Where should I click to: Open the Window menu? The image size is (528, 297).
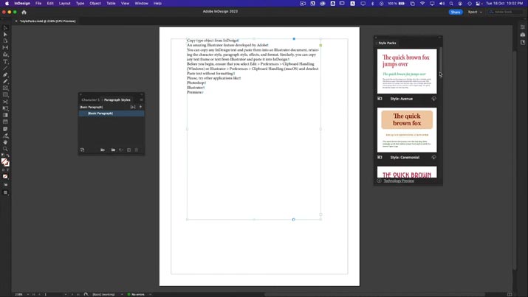(x=141, y=4)
